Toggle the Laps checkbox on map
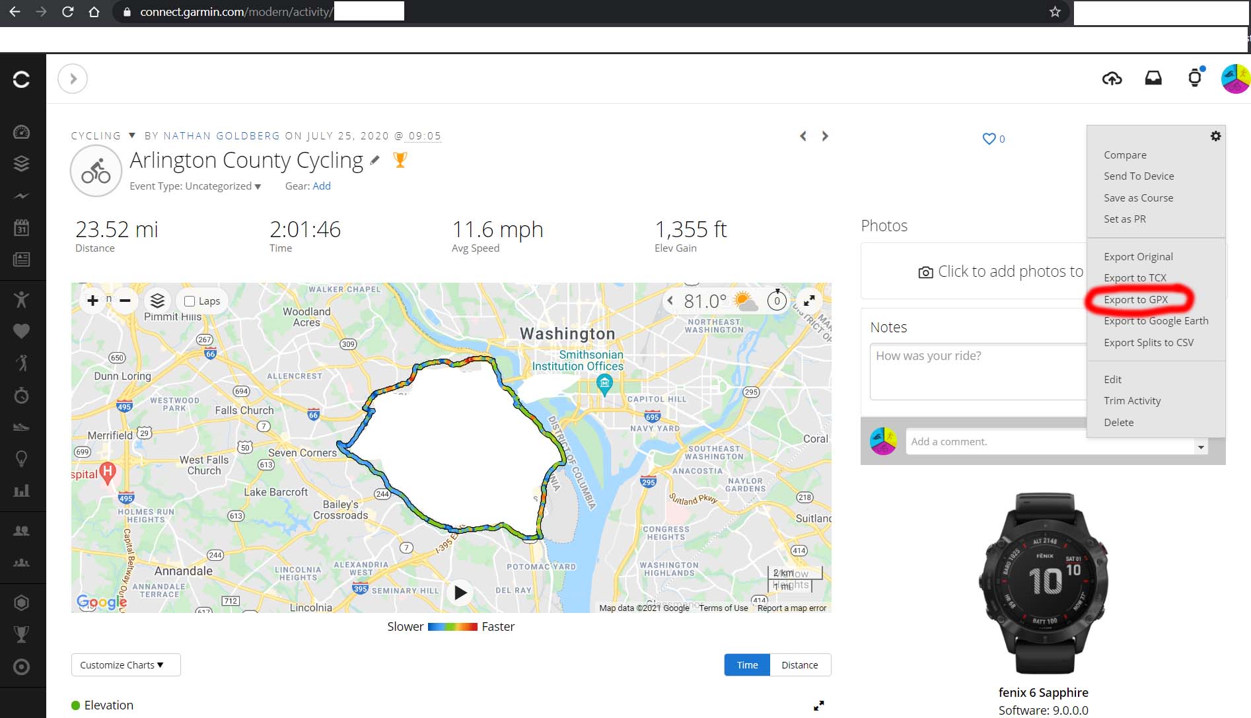1251x718 pixels. [x=190, y=301]
